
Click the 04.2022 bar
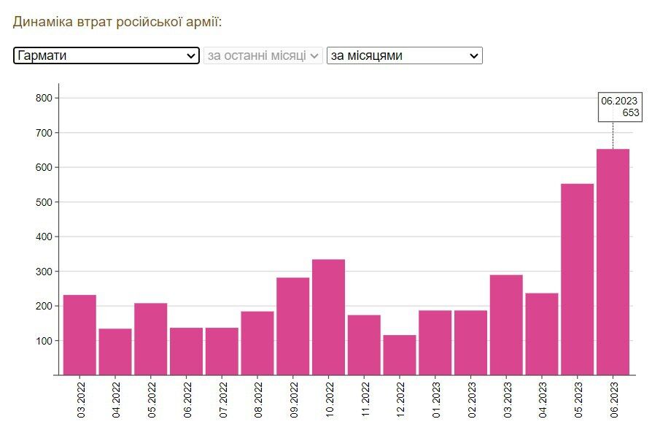coord(115,352)
